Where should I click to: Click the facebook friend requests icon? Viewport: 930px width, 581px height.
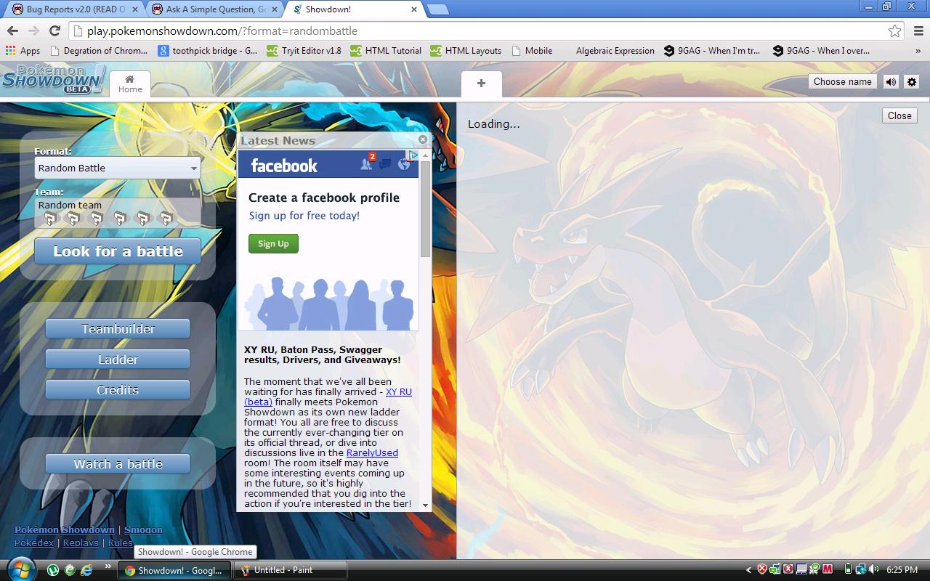click(367, 163)
